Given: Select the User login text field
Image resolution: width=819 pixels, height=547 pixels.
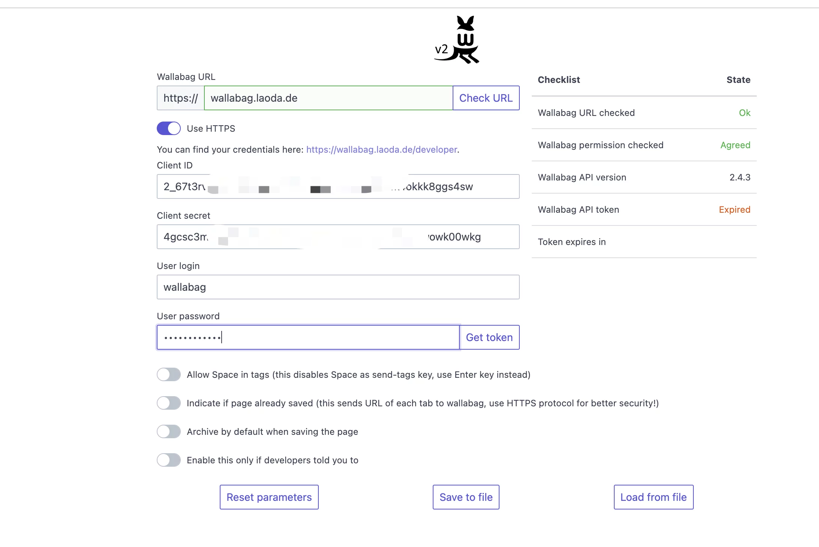Looking at the screenshot, I should (337, 287).
